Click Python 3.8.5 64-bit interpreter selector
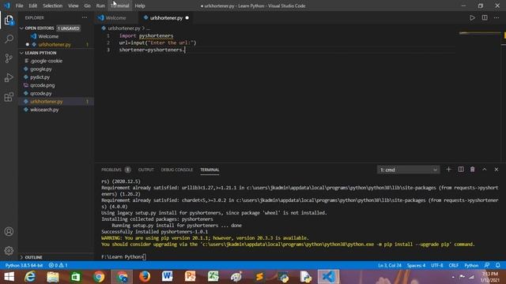 (x=24, y=265)
